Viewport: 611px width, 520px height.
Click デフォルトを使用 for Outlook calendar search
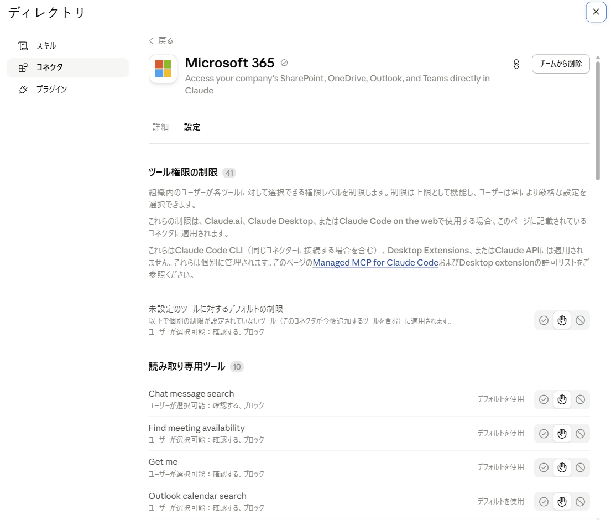tap(501, 501)
